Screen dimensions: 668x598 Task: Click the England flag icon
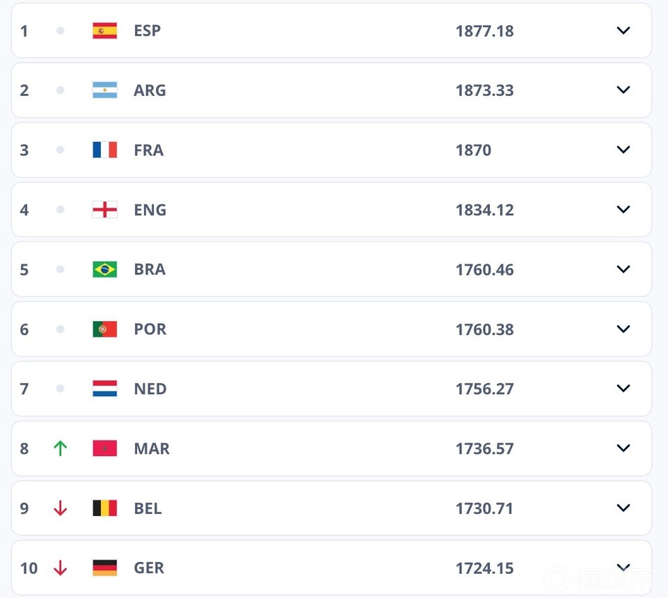click(104, 210)
